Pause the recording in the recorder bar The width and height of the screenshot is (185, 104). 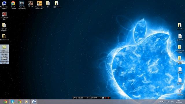pos(106,98)
